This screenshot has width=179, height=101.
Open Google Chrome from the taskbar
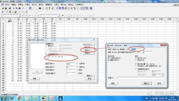(x=20, y=98)
